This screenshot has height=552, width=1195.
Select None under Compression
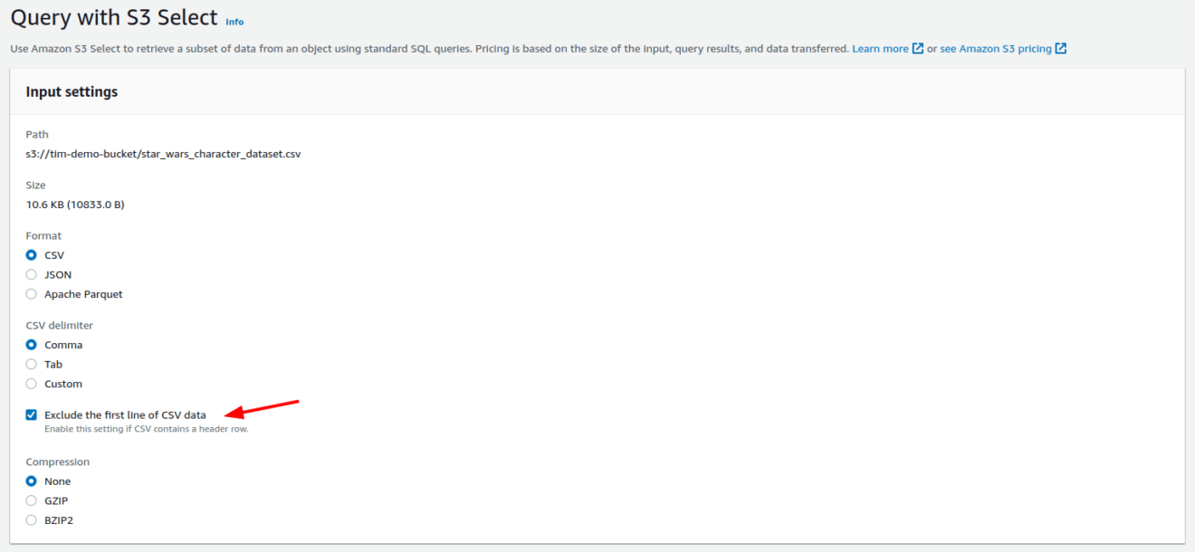(31, 481)
